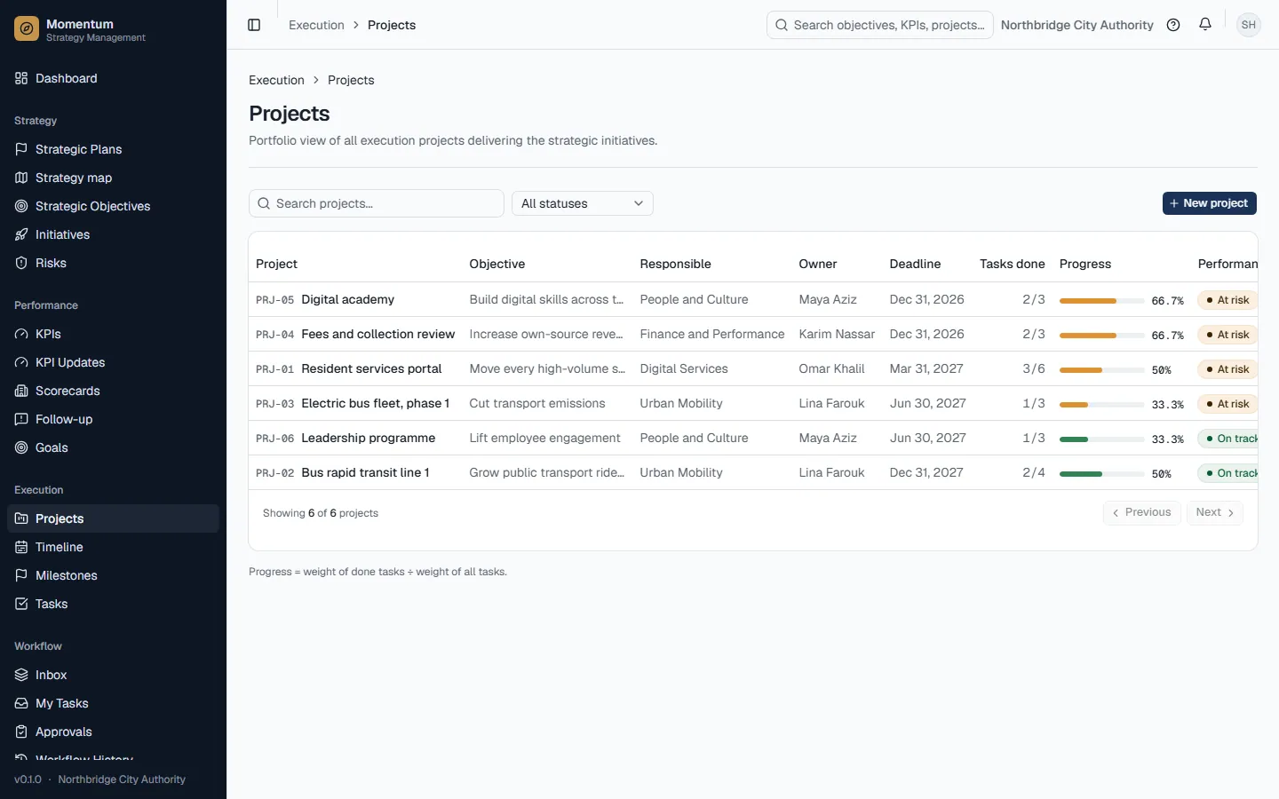Expand the All statuses dropdown
This screenshot has height=799, width=1279.
pos(583,203)
